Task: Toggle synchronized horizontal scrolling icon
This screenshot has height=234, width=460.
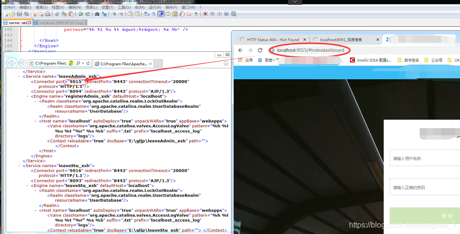Action: [x=138, y=14]
